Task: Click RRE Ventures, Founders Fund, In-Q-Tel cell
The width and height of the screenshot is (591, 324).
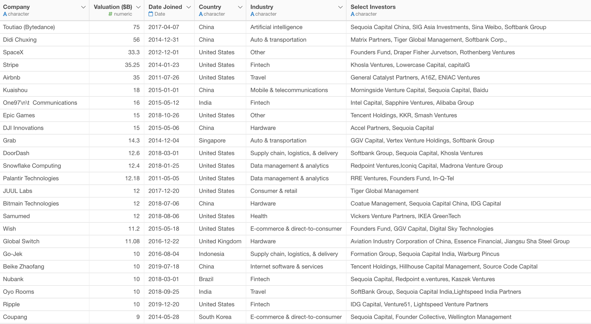Action: pyautogui.click(x=402, y=178)
